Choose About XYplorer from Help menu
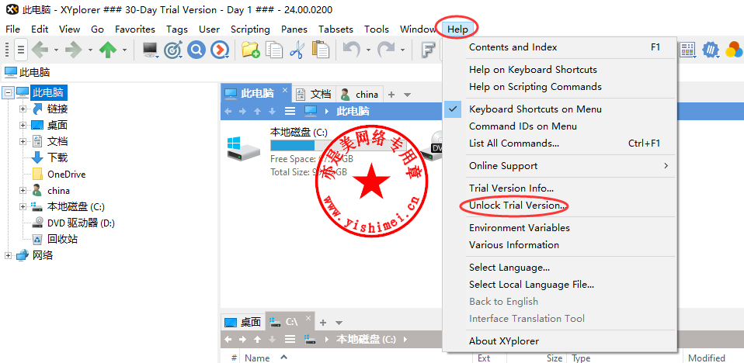This screenshot has height=363, width=744. tap(503, 341)
